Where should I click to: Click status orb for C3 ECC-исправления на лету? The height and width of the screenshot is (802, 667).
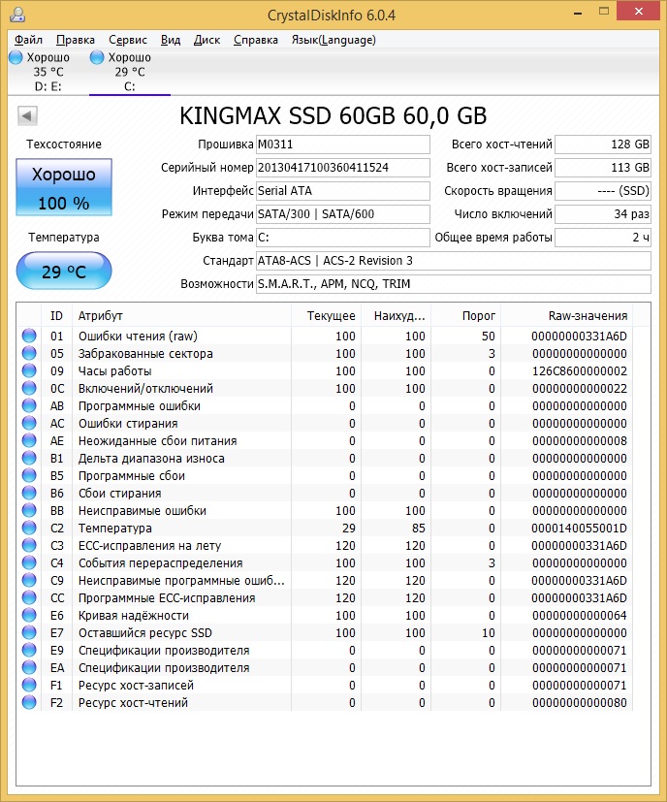click(x=29, y=545)
